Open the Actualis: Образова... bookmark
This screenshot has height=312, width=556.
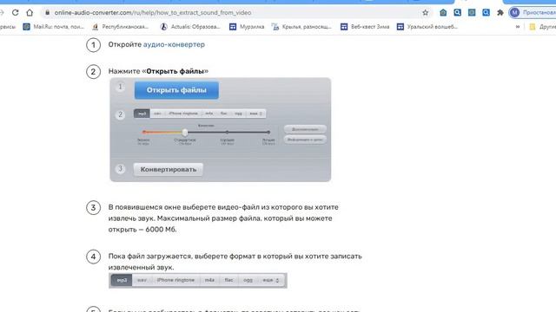click(x=190, y=27)
